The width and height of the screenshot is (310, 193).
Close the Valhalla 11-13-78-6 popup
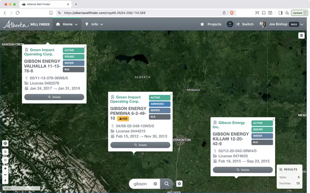pos(85,47)
